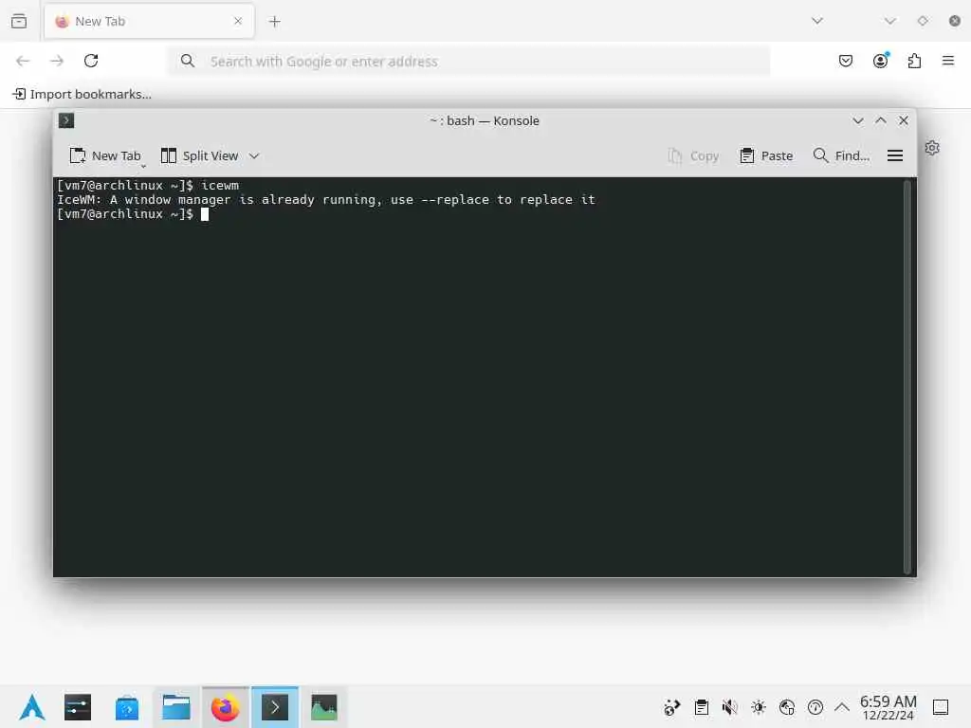Open the New Tab profile dropdown arrow in Konsole

click(143, 165)
